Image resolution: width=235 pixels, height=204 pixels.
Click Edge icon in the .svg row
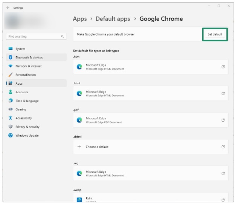click(79, 173)
